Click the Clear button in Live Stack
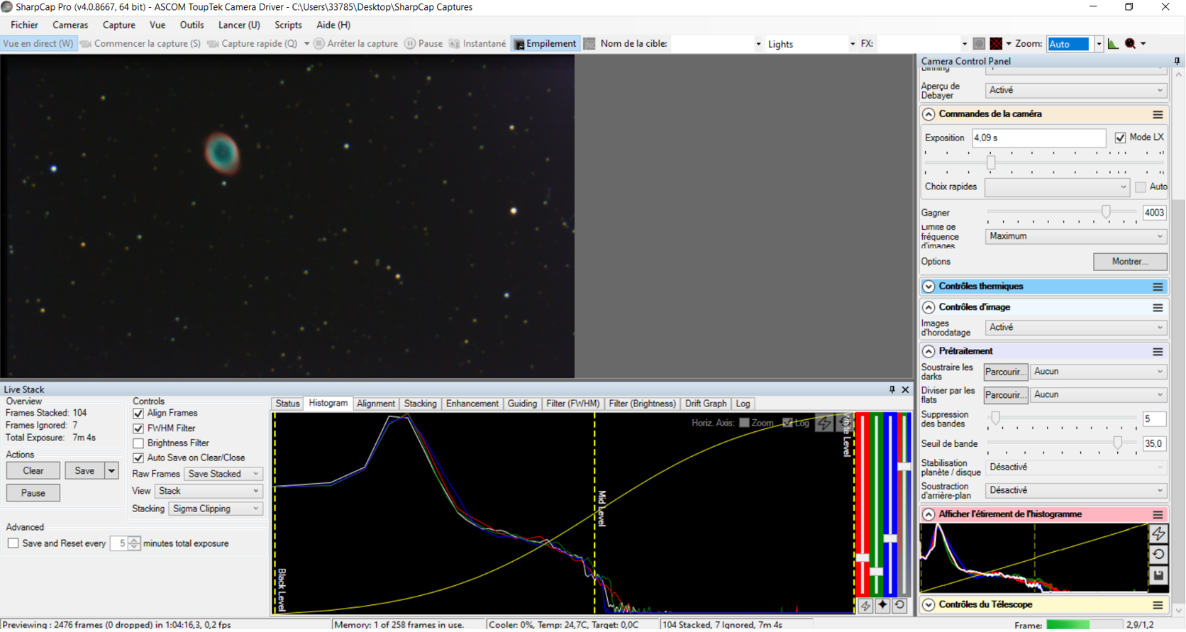1186x632 pixels. [33, 471]
